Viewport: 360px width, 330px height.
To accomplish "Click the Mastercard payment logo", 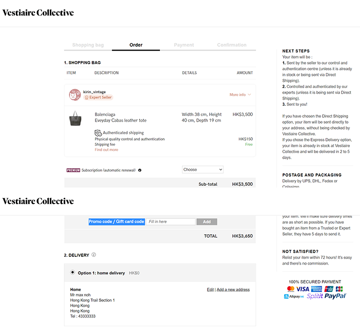I will [290, 289].
